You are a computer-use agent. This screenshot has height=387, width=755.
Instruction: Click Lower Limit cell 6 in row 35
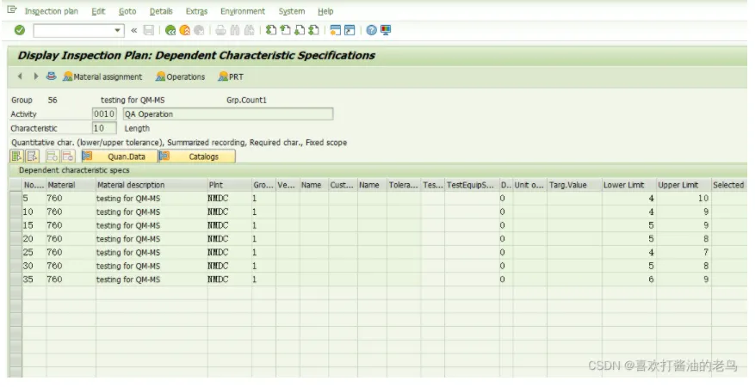tap(628, 279)
